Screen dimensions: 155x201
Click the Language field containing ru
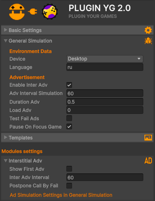[x=105, y=67]
